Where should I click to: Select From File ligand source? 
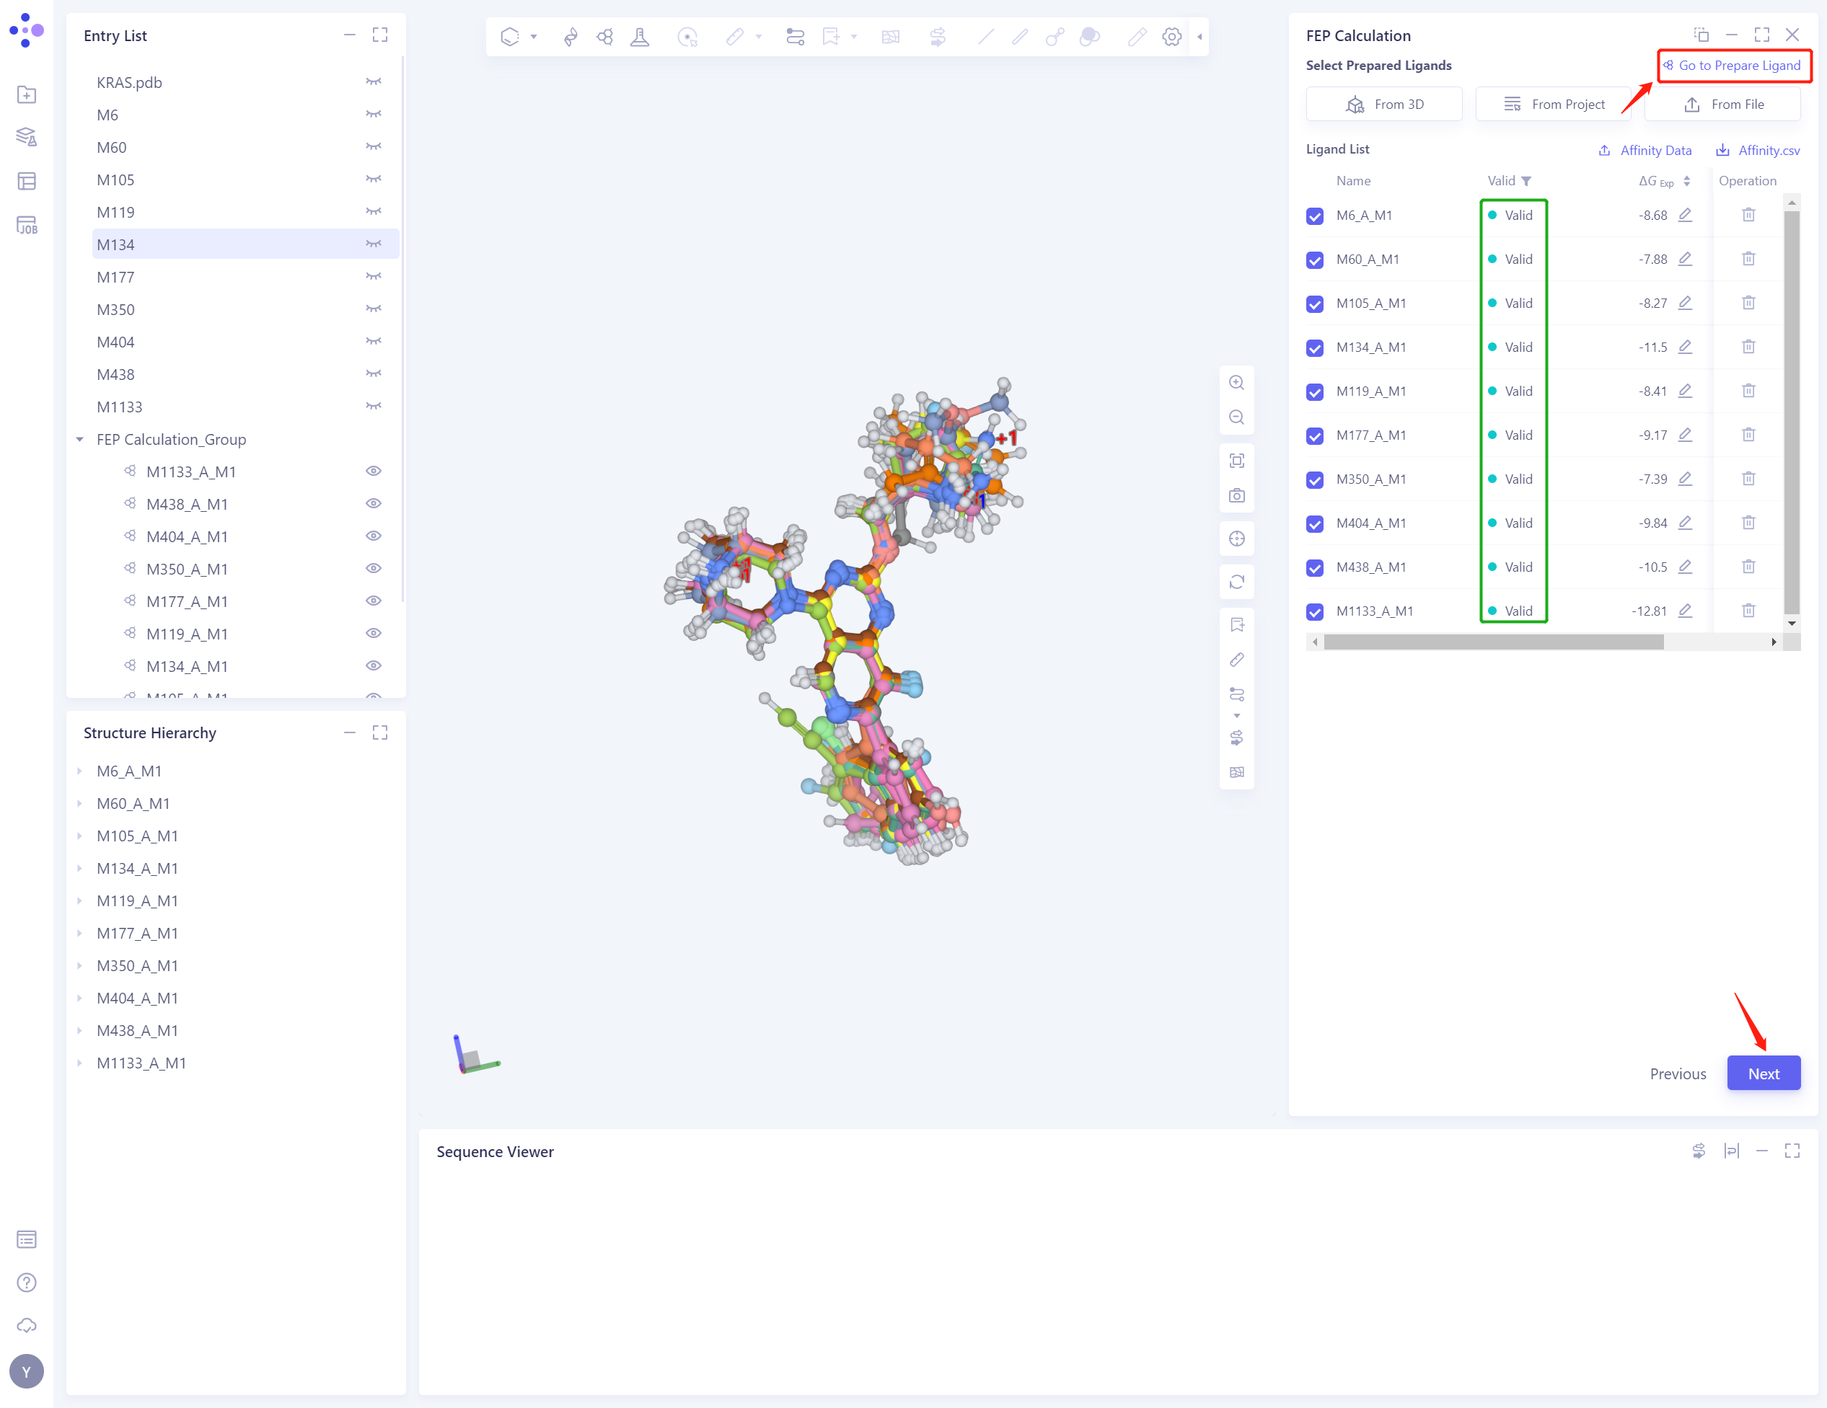[x=1722, y=105]
